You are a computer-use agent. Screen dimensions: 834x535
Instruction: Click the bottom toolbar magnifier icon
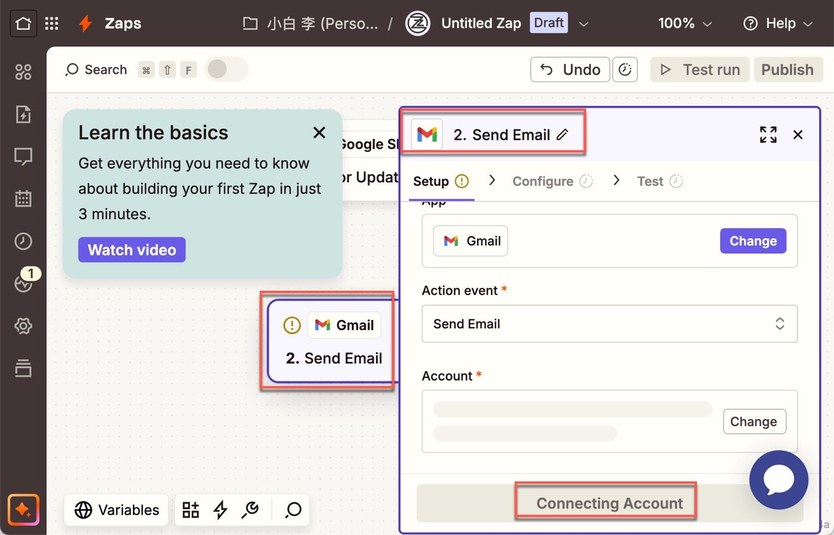point(293,510)
